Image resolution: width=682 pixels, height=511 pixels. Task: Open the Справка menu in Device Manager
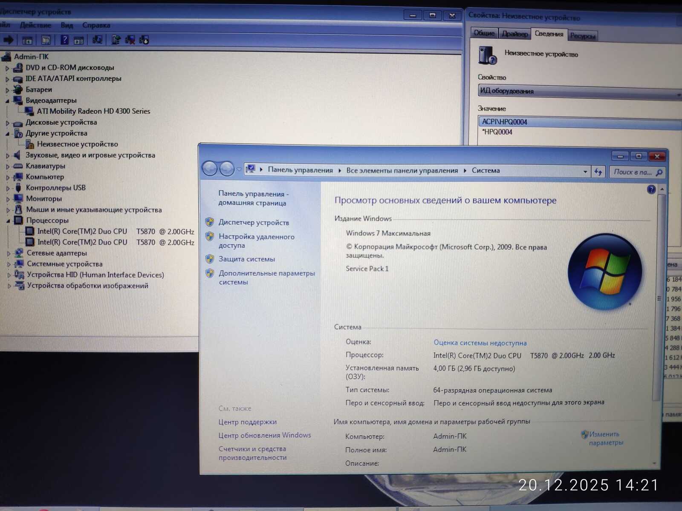(x=96, y=25)
